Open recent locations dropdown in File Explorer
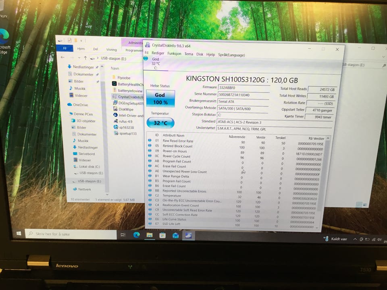Screen dimensions: 387x290 [x=79, y=58]
